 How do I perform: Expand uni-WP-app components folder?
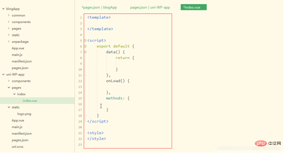click(9, 81)
